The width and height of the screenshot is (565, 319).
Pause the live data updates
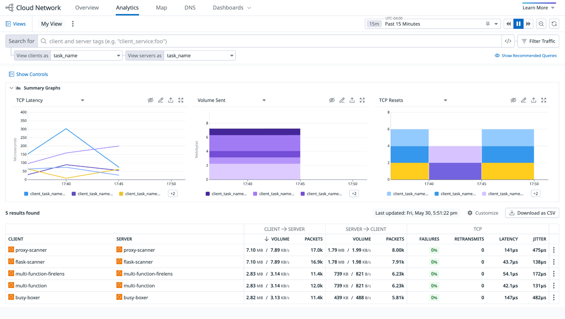point(518,24)
